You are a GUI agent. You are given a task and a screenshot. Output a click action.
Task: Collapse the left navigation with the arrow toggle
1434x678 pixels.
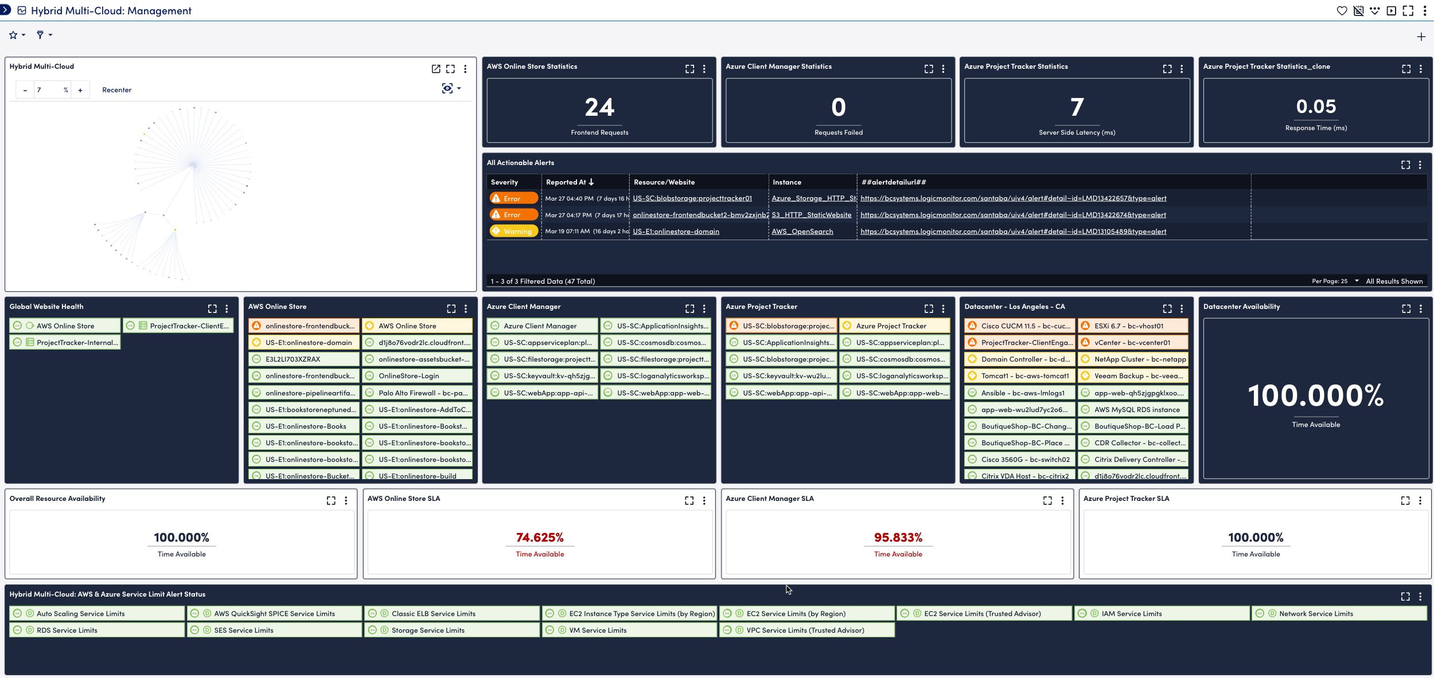6,10
